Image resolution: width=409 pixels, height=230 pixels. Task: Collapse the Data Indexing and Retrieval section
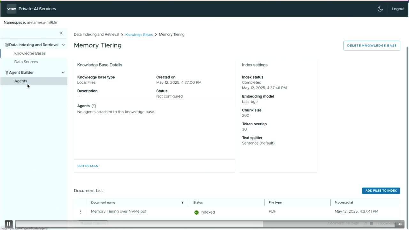tap(63, 45)
